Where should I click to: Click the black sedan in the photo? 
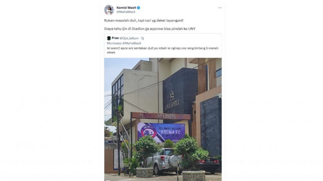pyautogui.click(x=208, y=164)
